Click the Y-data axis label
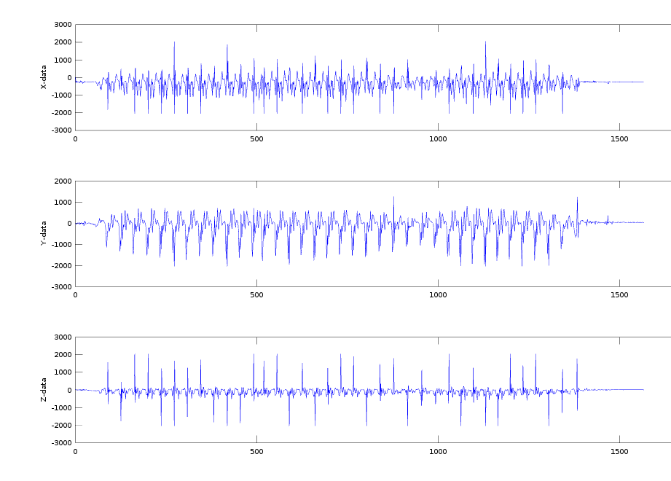 pos(43,233)
